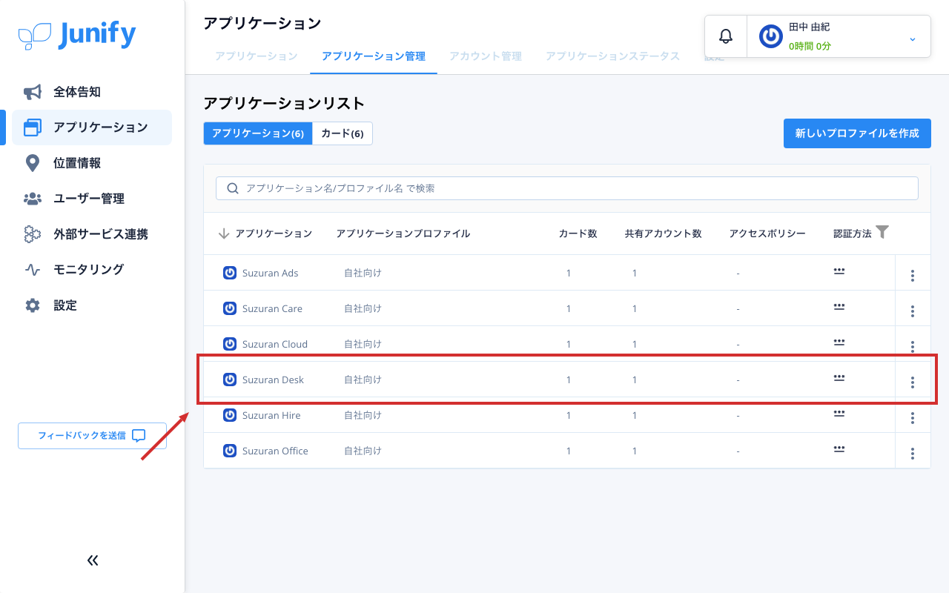Image resolution: width=949 pixels, height=593 pixels.
Task: Sort by アプリケーション column arrow
Action: (224, 233)
